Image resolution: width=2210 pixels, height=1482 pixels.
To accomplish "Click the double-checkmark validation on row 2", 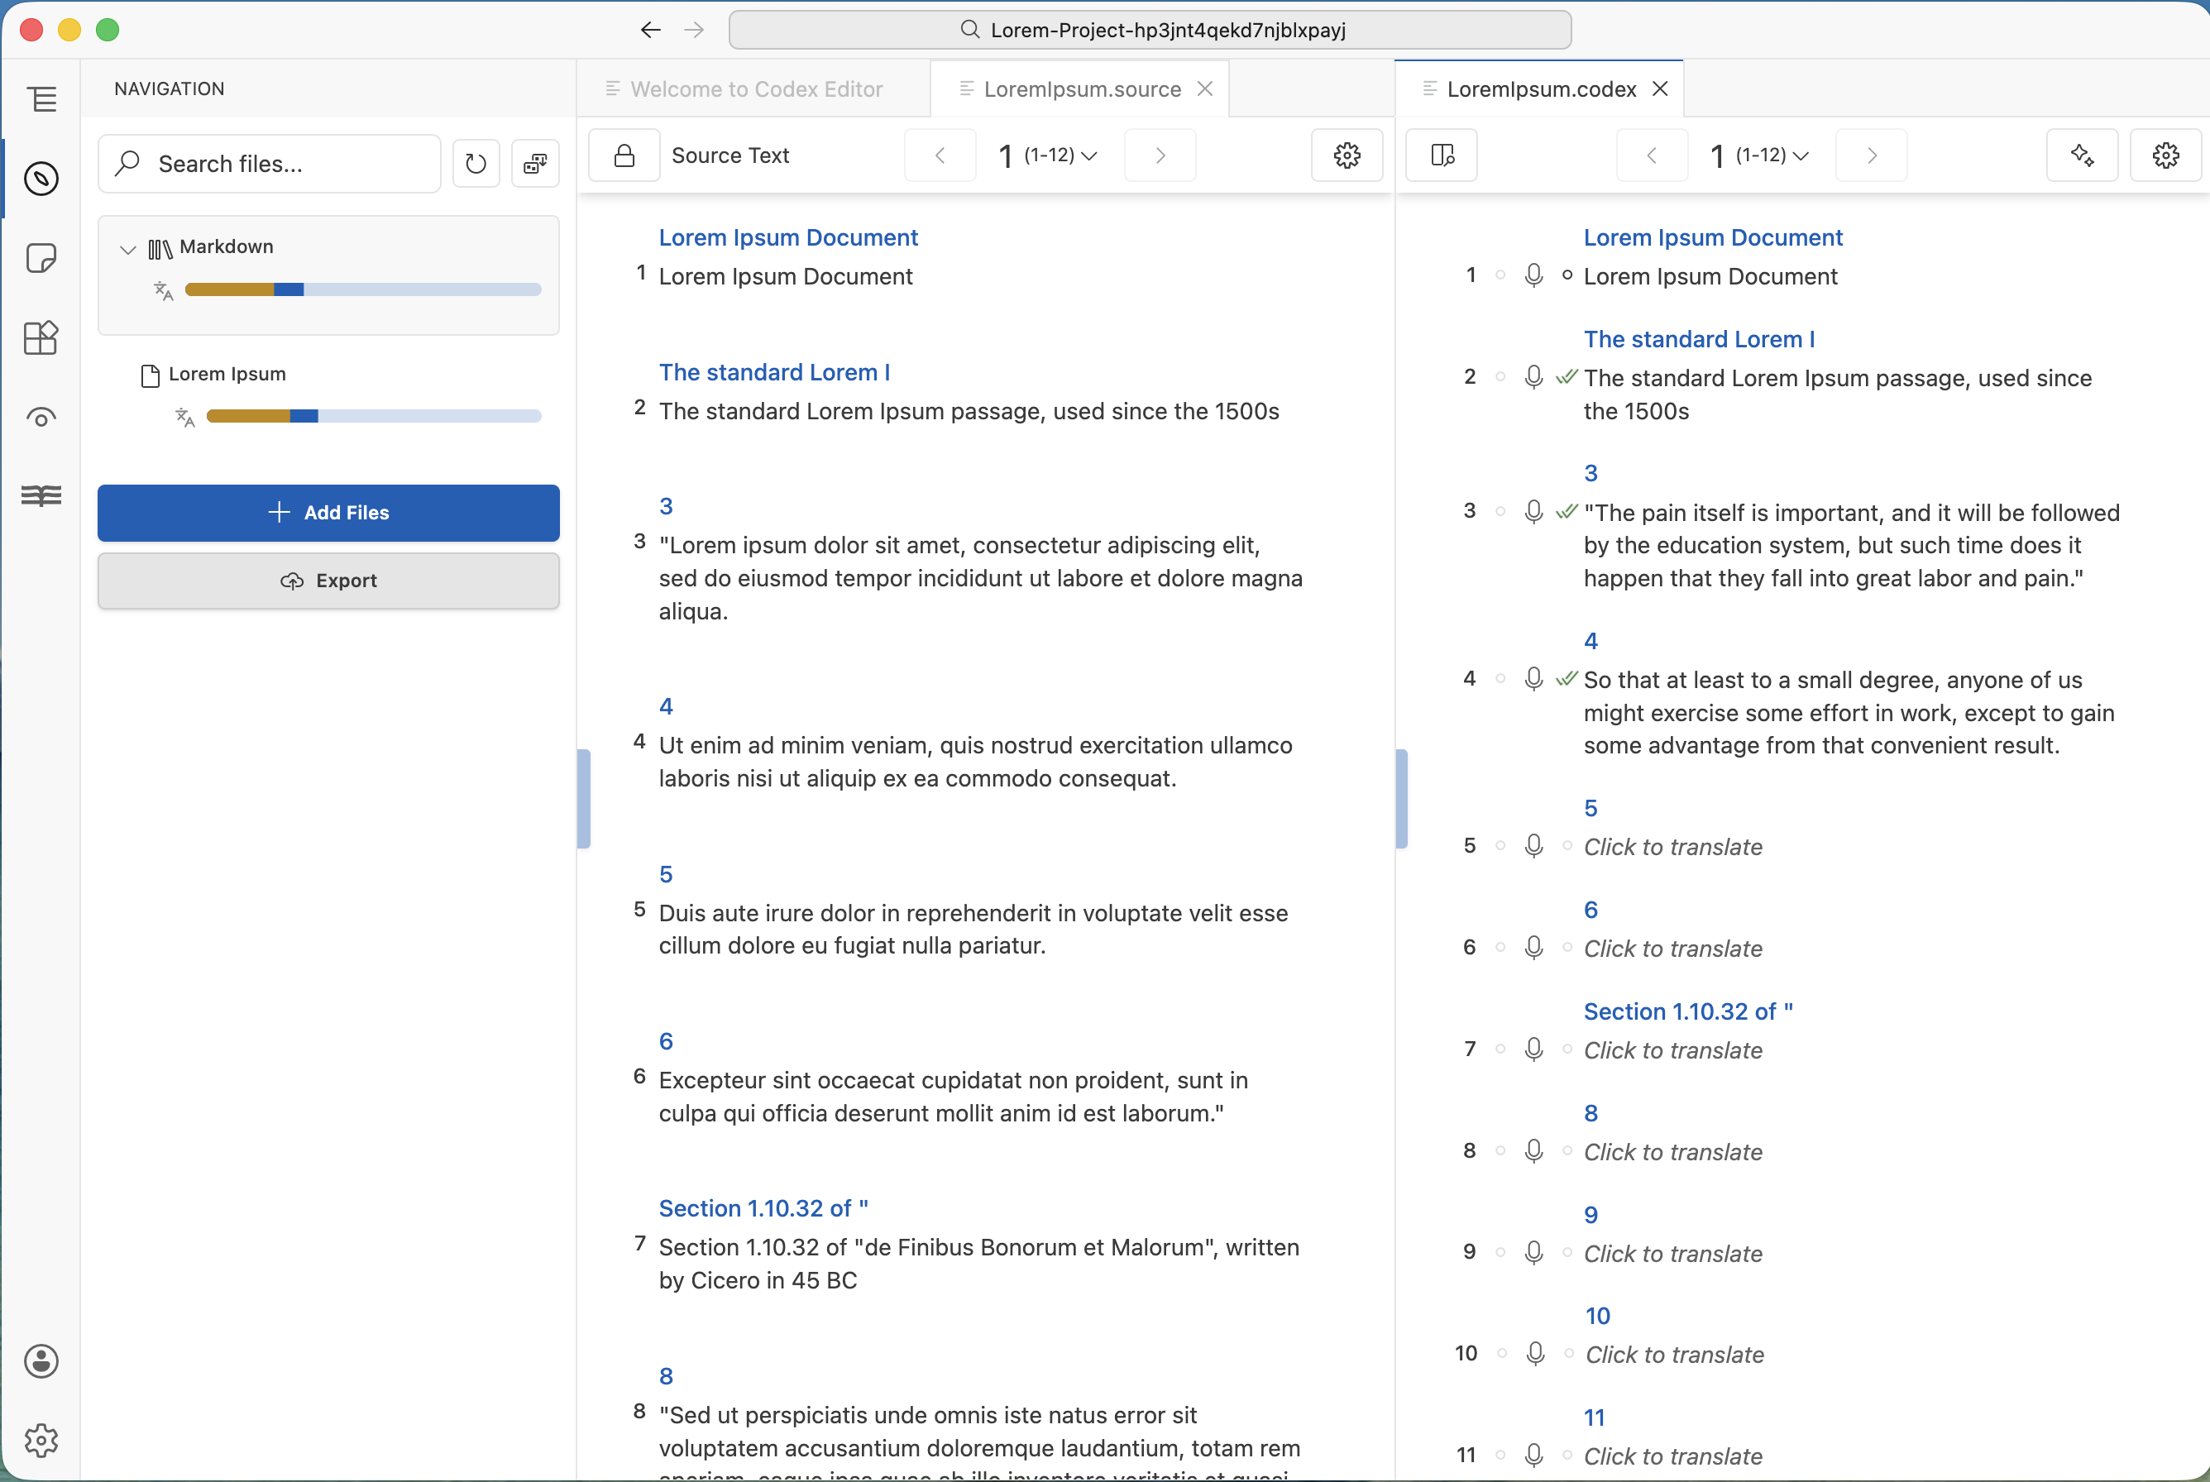I will (1567, 376).
